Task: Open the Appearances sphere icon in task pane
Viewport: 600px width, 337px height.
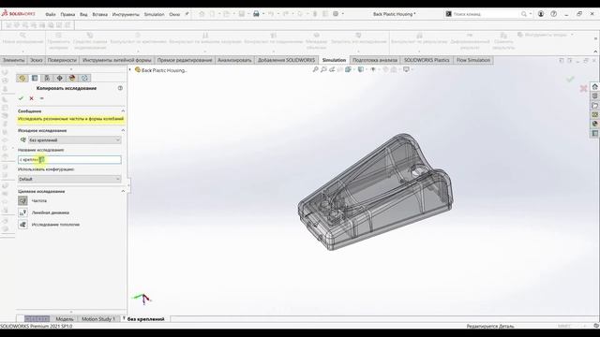Action: pyautogui.click(x=594, y=124)
